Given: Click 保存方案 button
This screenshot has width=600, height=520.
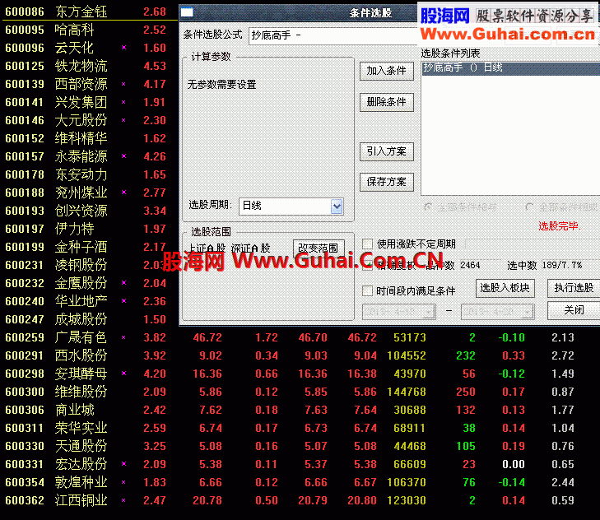Looking at the screenshot, I should coord(387,182).
